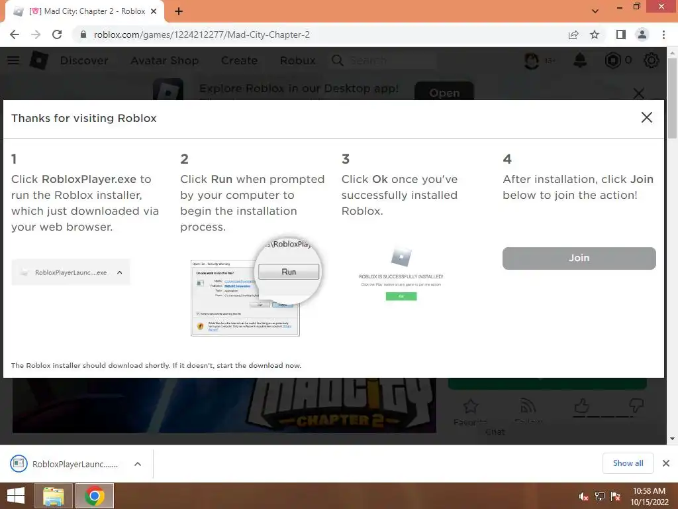
Task: Click the RobloxPlayerLaunc...exe sample in step 1
Action: [x=70, y=272]
